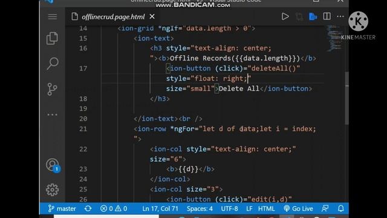Viewport: 387px width, 218px height.
Task: Switch the master git branch
Action: [62, 208]
